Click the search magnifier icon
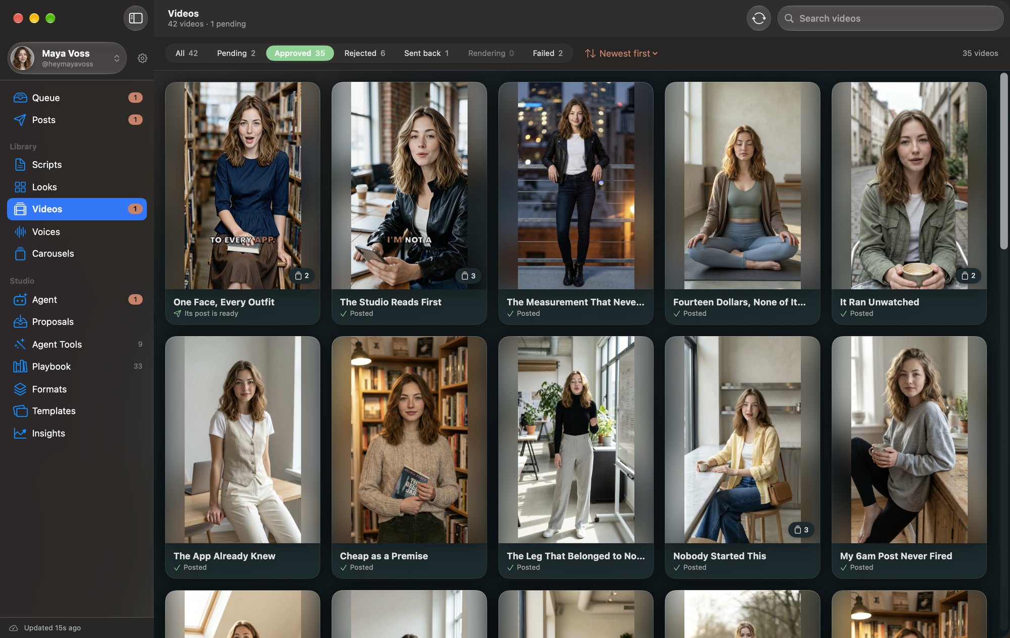Screen dimensions: 1010x638 click(x=789, y=18)
